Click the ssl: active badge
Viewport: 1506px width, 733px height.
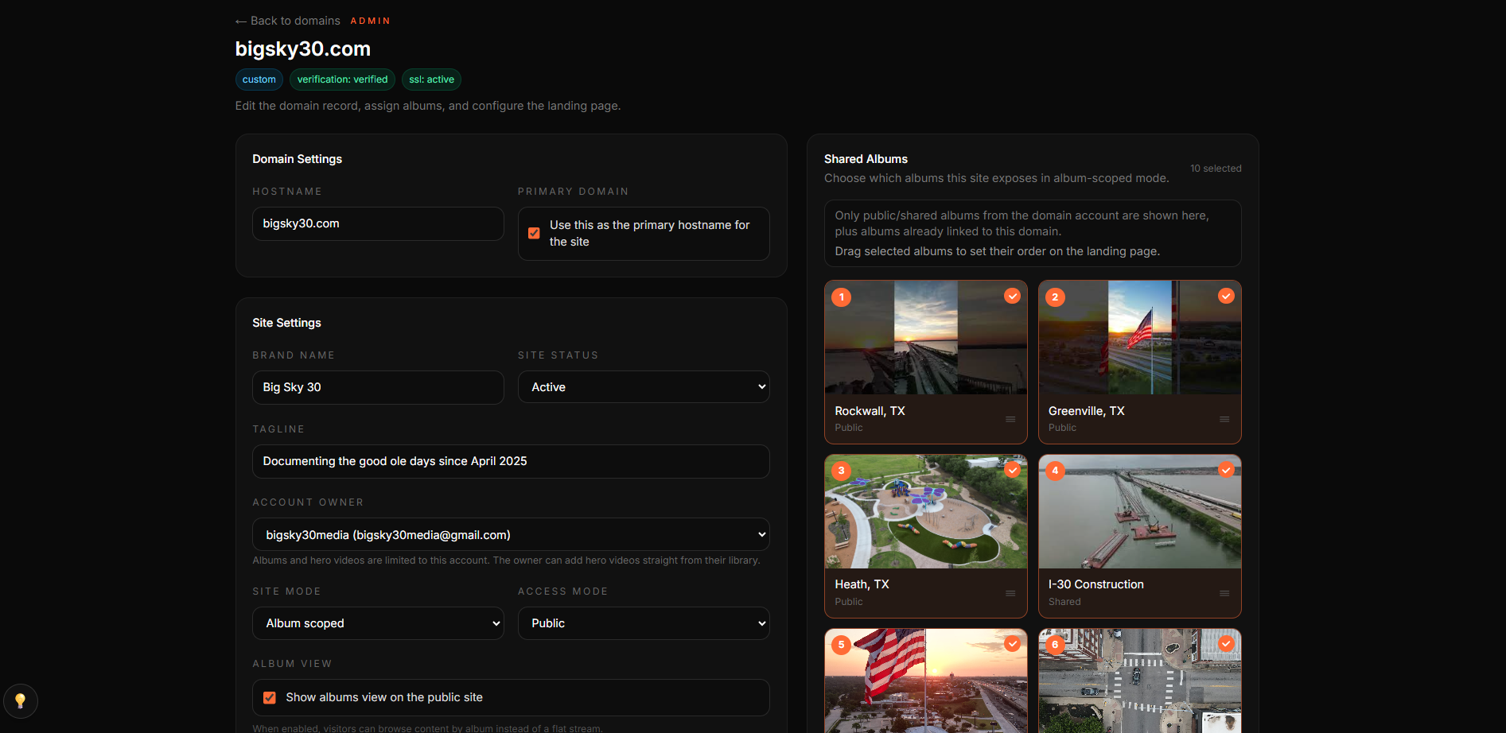tap(432, 80)
